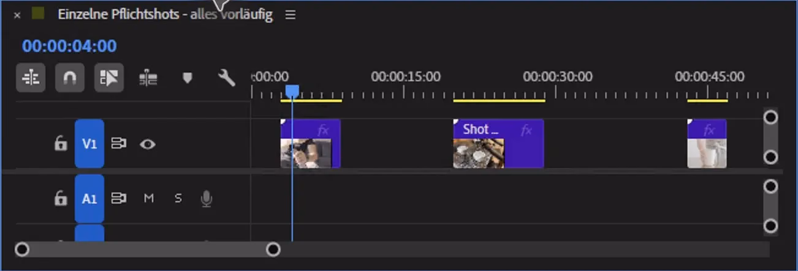Image resolution: width=798 pixels, height=271 pixels.
Task: Toggle insert sequences as nests button
Action: tap(31, 78)
